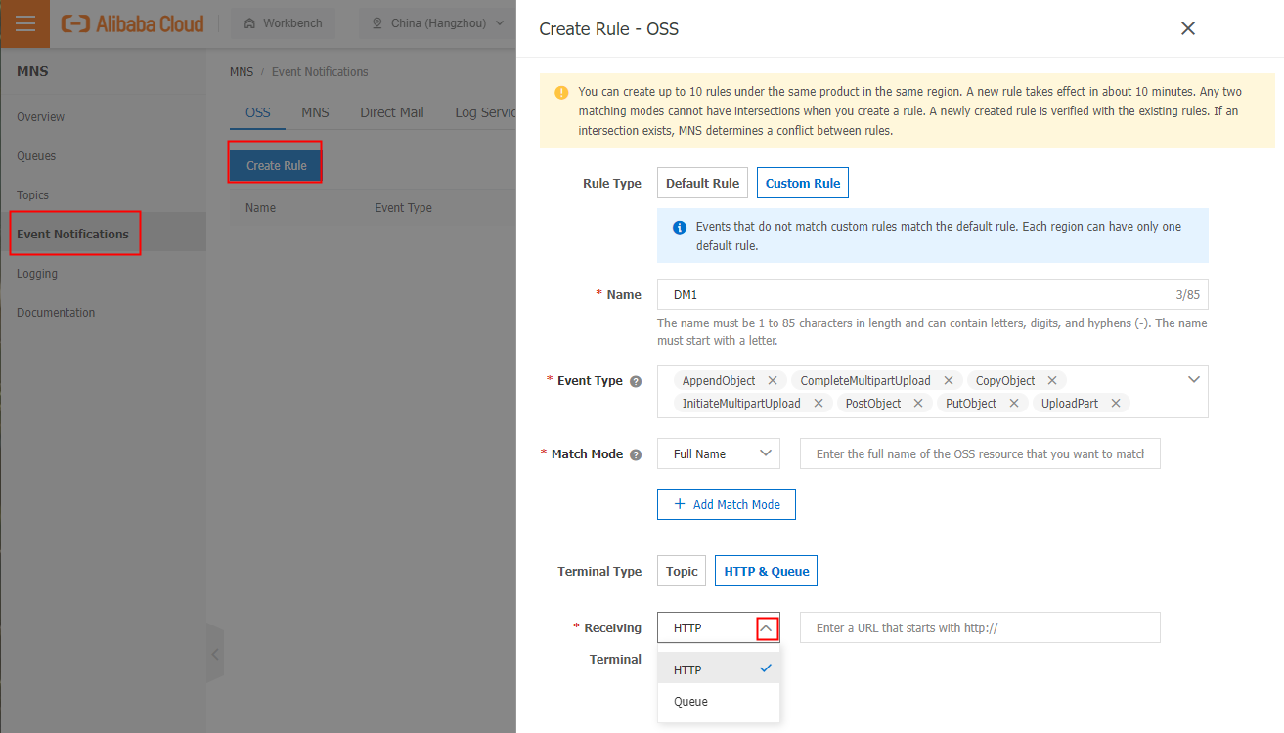This screenshot has width=1284, height=733.
Task: Switch to the MNS tab
Action: click(315, 112)
